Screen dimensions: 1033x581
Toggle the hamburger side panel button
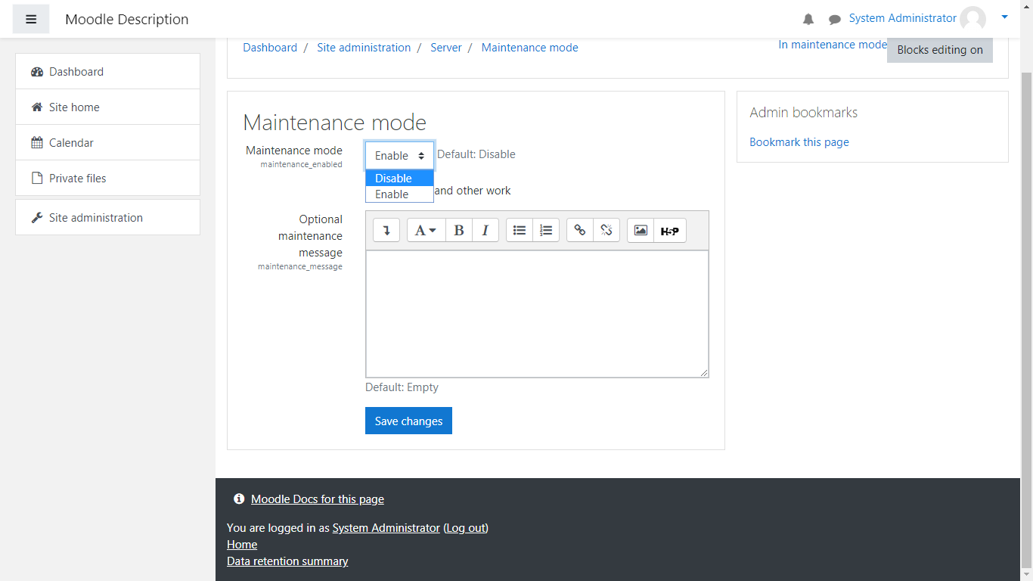coord(31,19)
